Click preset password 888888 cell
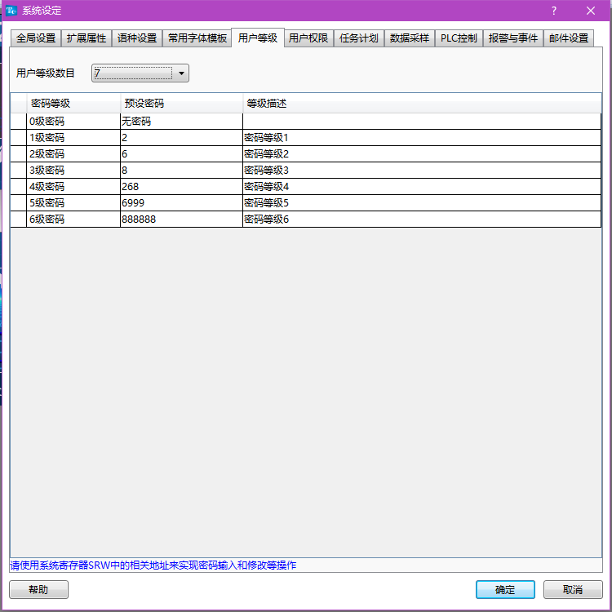Image resolution: width=612 pixels, height=612 pixels. pos(181,220)
